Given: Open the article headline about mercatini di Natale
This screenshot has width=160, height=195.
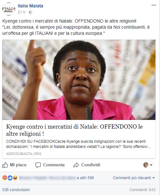Looking at the screenshot, I should (x=74, y=130).
